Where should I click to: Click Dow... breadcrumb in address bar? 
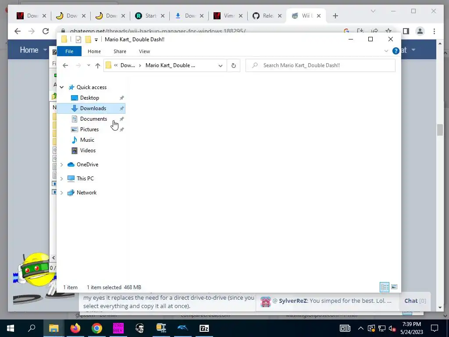click(128, 65)
